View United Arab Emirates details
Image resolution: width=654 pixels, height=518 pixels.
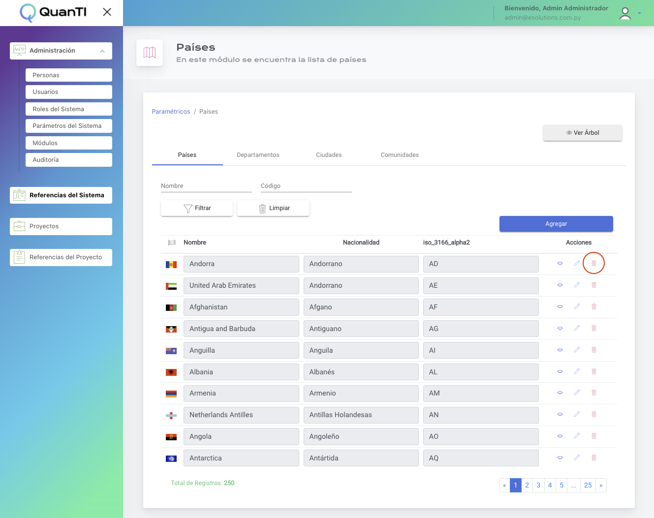560,285
